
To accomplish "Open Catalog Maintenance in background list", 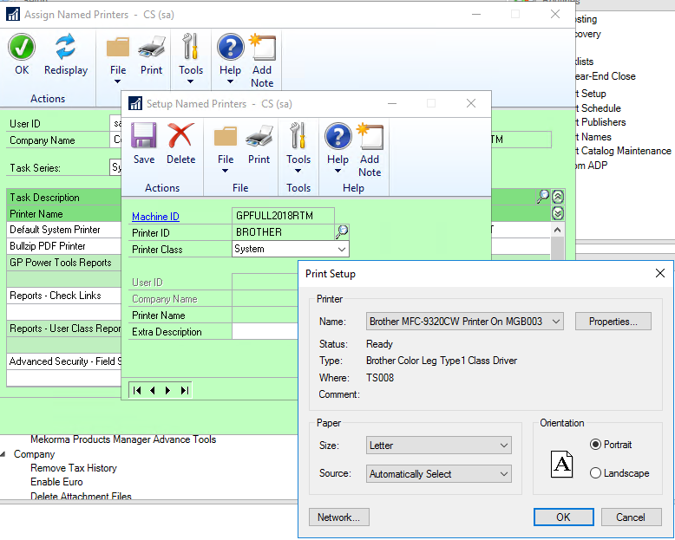I will coord(624,151).
